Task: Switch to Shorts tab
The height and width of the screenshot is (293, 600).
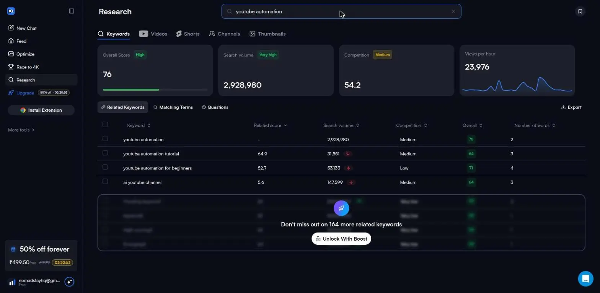Action: click(x=188, y=34)
